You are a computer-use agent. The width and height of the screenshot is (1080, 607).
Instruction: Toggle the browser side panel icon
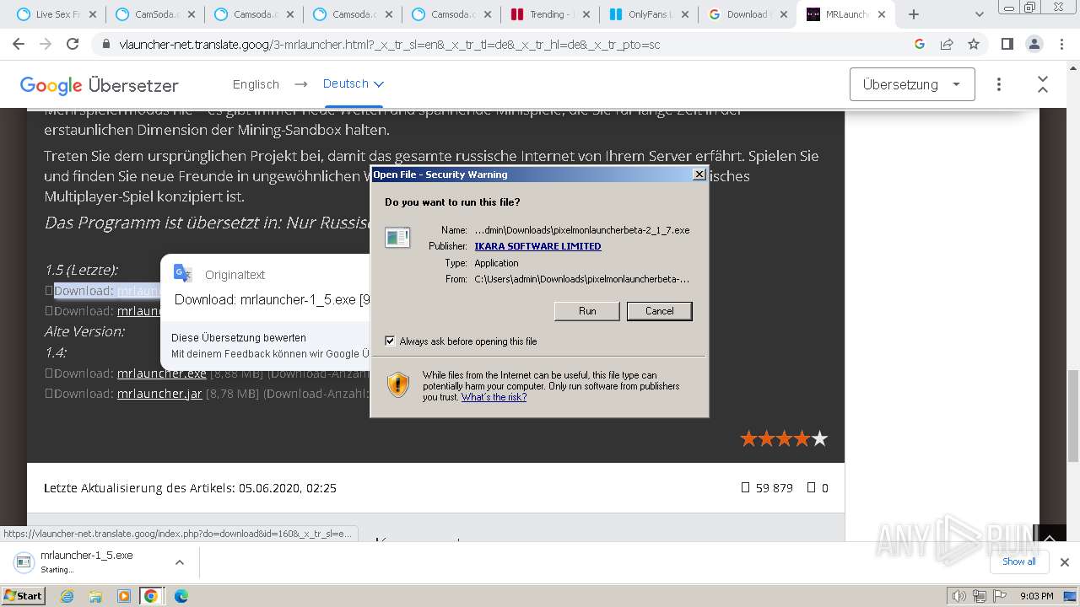click(x=1007, y=44)
